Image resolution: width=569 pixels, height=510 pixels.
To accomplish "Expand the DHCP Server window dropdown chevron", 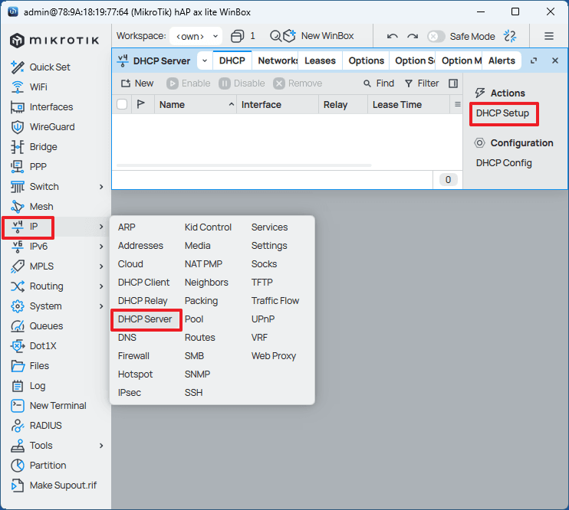I will (205, 60).
